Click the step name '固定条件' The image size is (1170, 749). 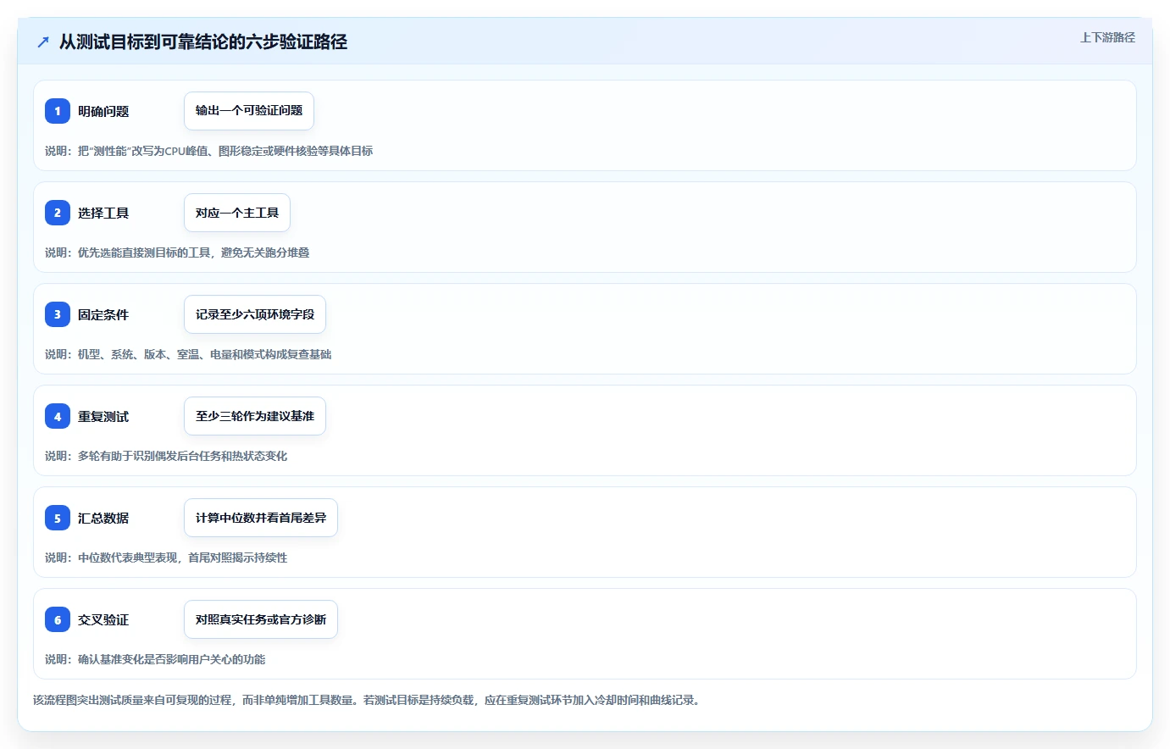tap(103, 314)
